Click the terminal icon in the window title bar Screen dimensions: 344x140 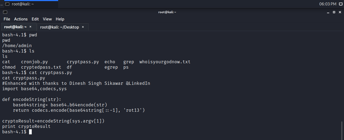point(5,12)
